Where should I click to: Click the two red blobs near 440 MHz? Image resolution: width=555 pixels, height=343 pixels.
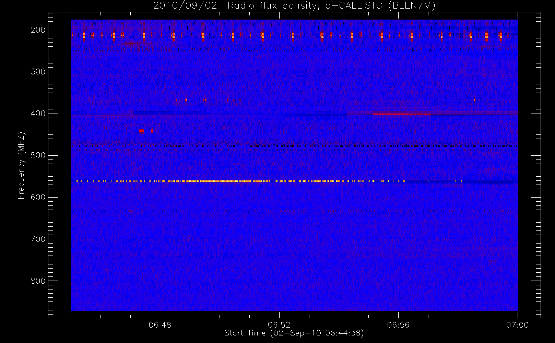(x=146, y=130)
